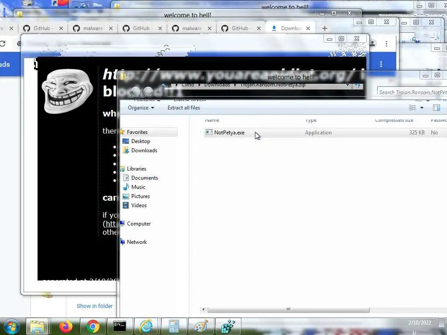Switch to the first GitHub tab
447x335 pixels.
[42, 28]
